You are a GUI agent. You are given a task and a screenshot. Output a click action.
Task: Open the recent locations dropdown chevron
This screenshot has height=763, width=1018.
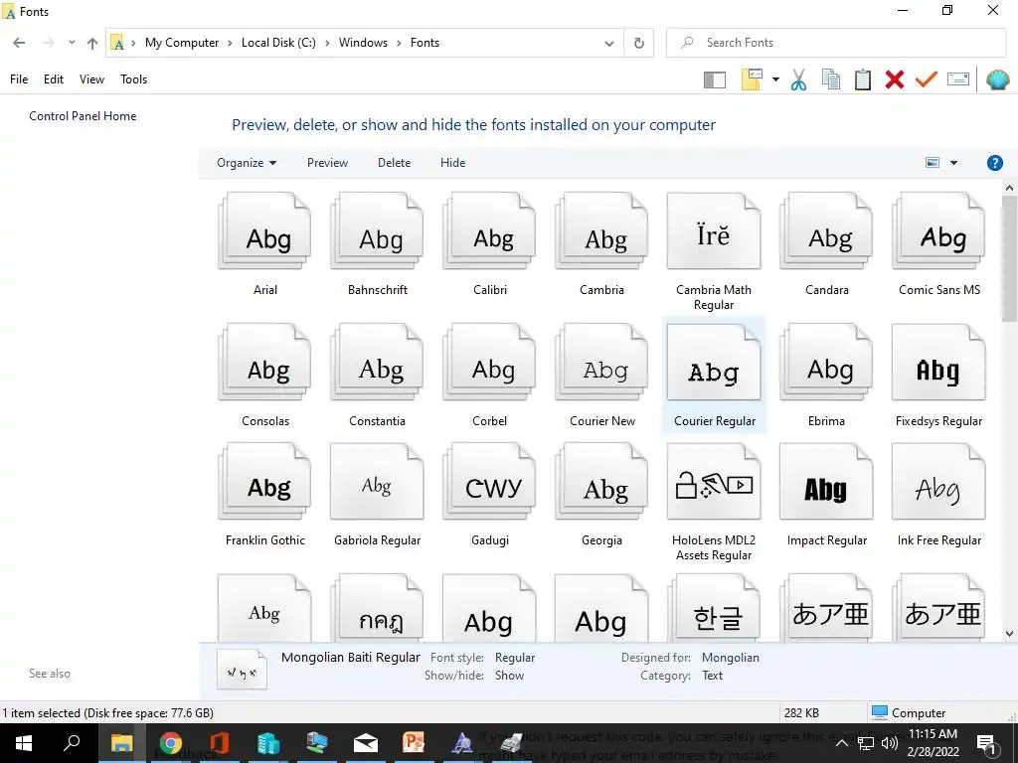point(72,43)
